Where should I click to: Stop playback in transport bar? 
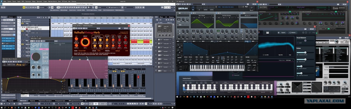[x=96, y=104]
